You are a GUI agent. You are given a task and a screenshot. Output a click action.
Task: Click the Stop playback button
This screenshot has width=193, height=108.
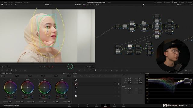click(45, 67)
